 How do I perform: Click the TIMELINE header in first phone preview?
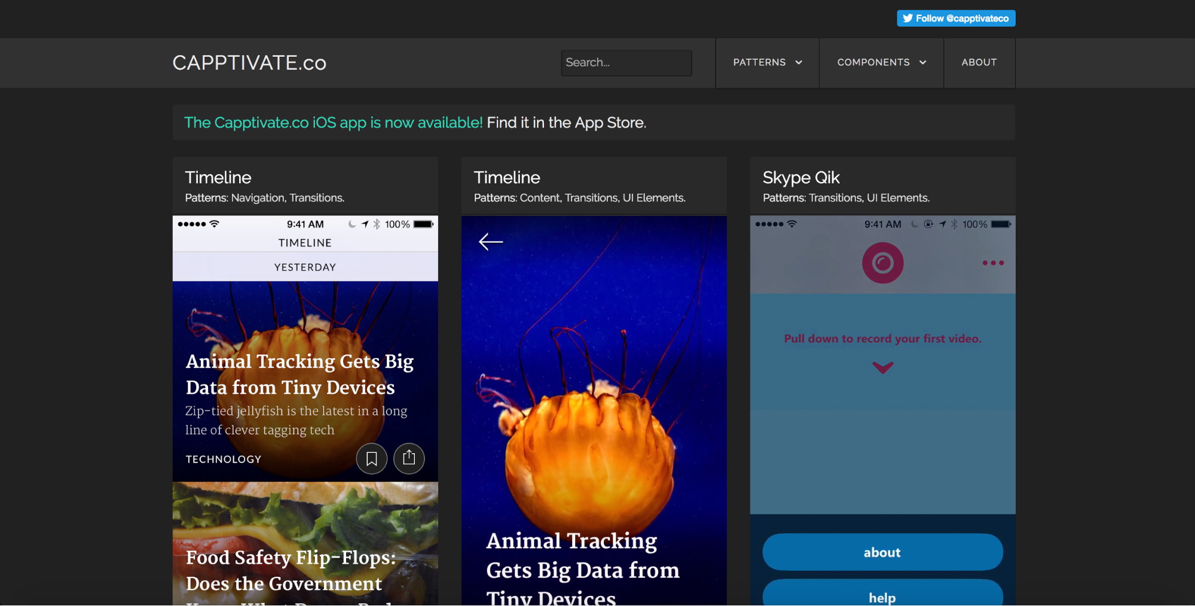[x=305, y=243]
